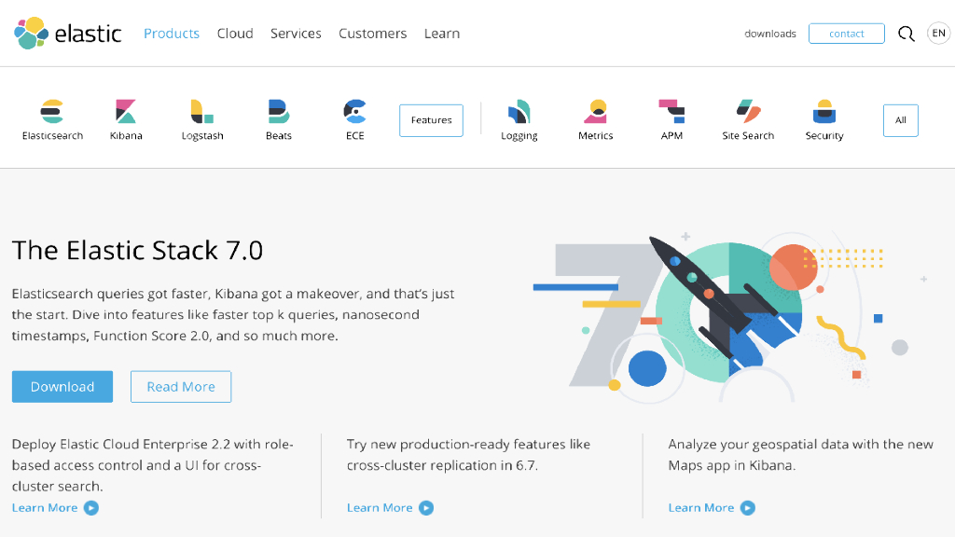Viewport: 955px width, 537px height.
Task: Choose the APM solution icon
Action: tap(671, 112)
